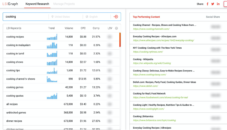The height and width of the screenshot is (130, 227).
Task: Click the keyword list orange scrollbar
Action: tap(120, 40)
